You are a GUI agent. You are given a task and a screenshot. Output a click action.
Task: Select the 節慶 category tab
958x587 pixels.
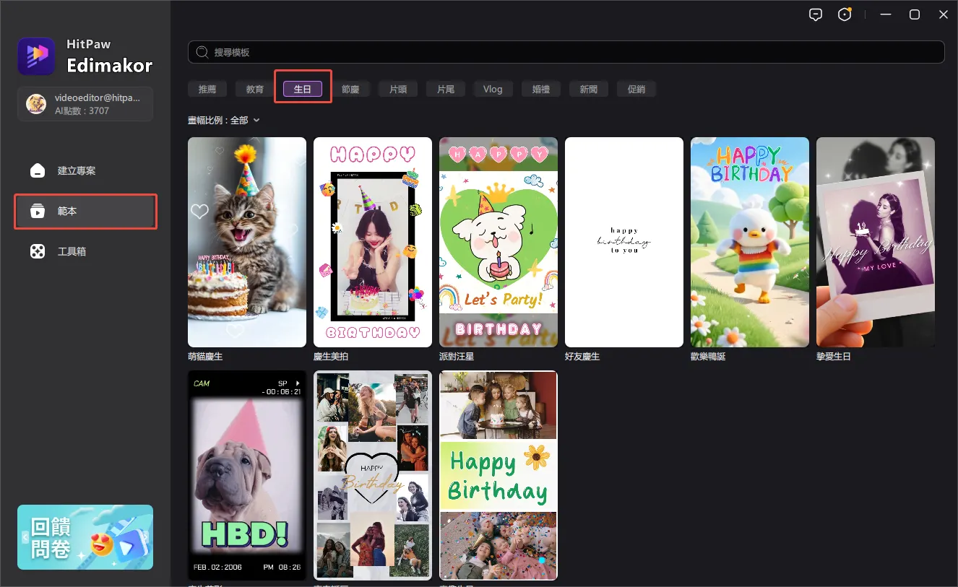pos(350,90)
